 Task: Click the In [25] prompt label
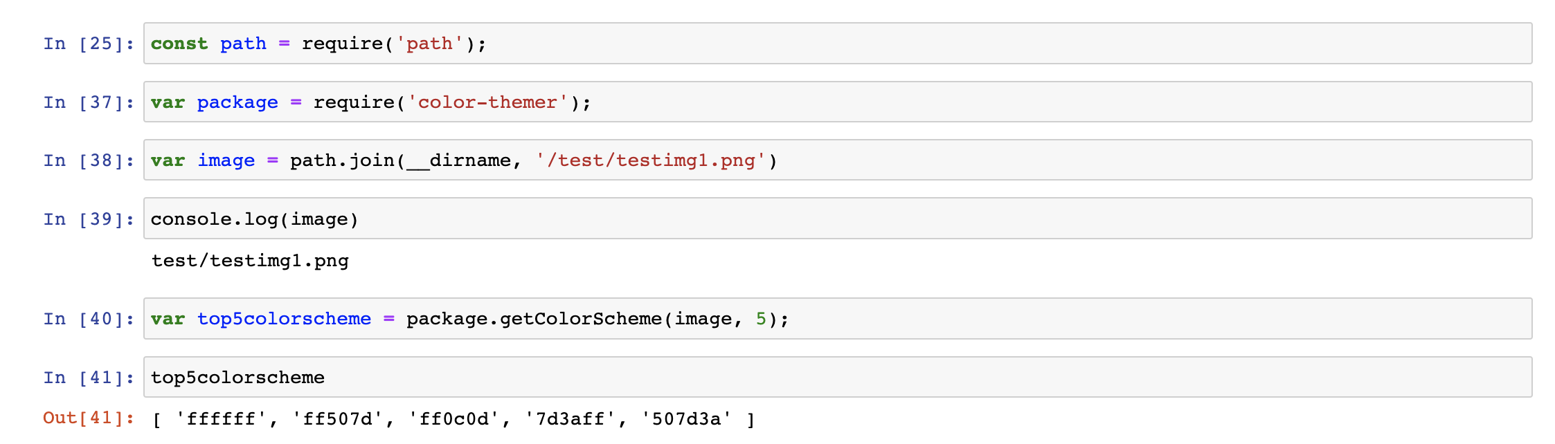(89, 44)
